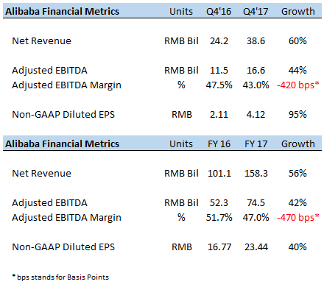Select FY 16 Net Revenue value 101.1
The image size is (324, 287).
(219, 174)
